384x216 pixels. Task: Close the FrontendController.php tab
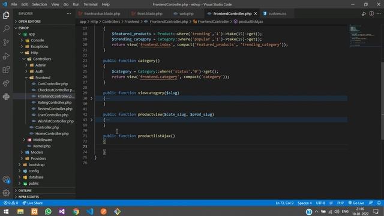pos(256,14)
